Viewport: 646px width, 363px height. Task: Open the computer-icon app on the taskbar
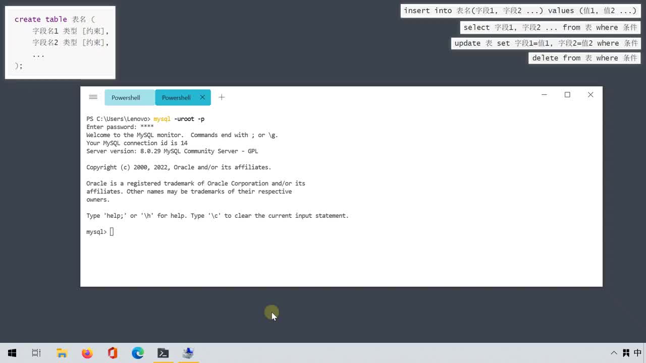coord(188,353)
